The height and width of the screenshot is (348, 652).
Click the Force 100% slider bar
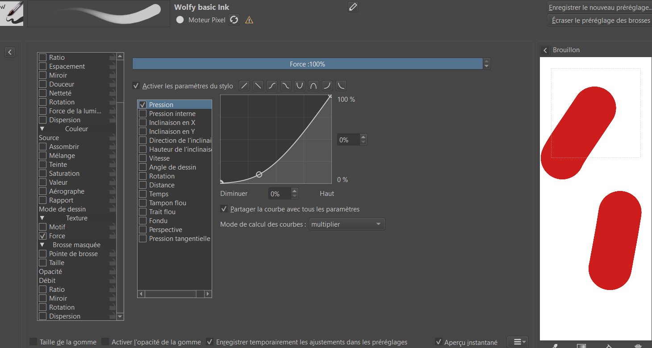click(307, 64)
